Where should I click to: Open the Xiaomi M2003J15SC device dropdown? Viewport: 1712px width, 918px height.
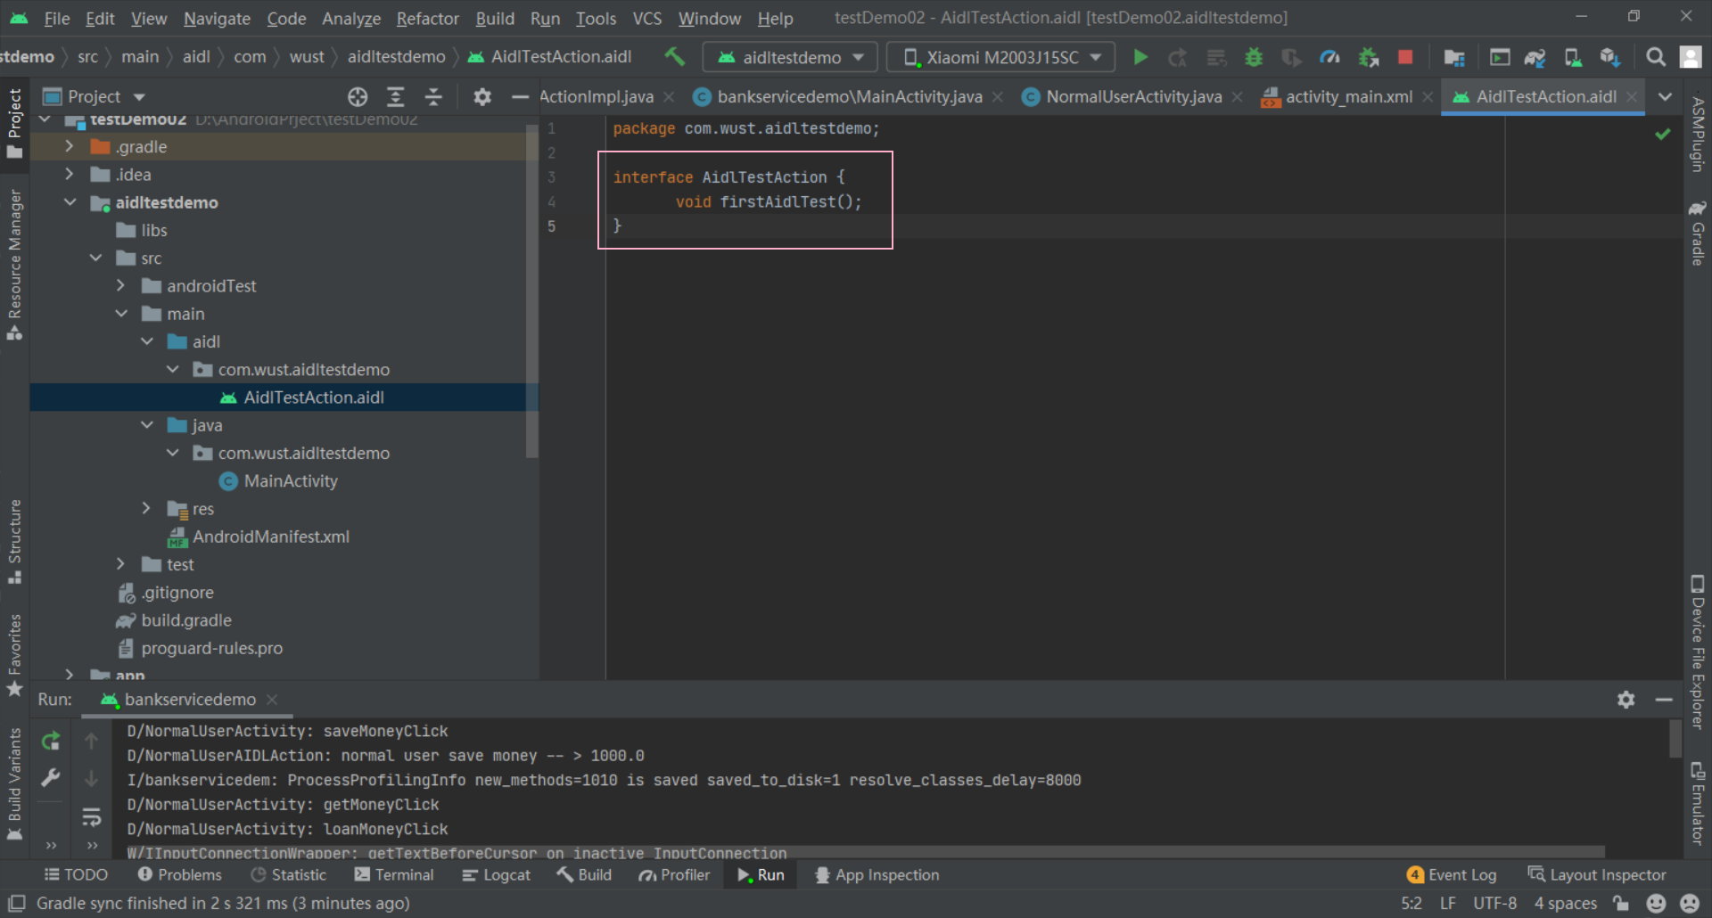[x=999, y=56]
